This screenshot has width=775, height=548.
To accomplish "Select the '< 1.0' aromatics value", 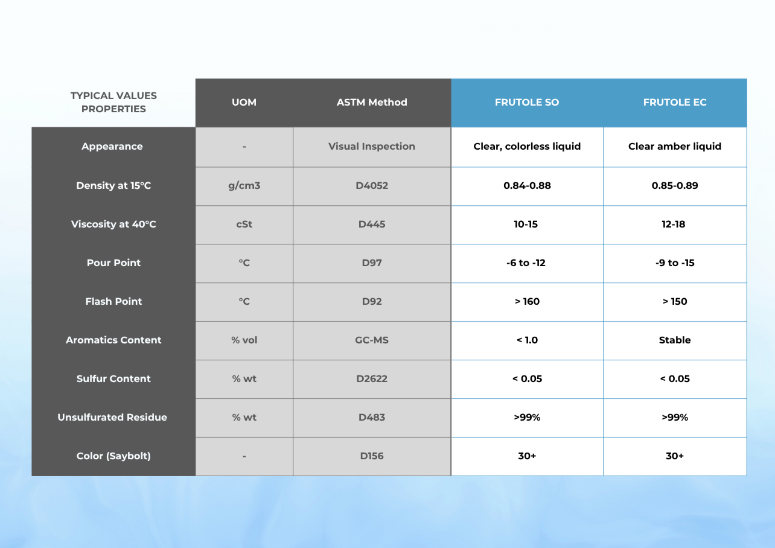I will pos(527,340).
